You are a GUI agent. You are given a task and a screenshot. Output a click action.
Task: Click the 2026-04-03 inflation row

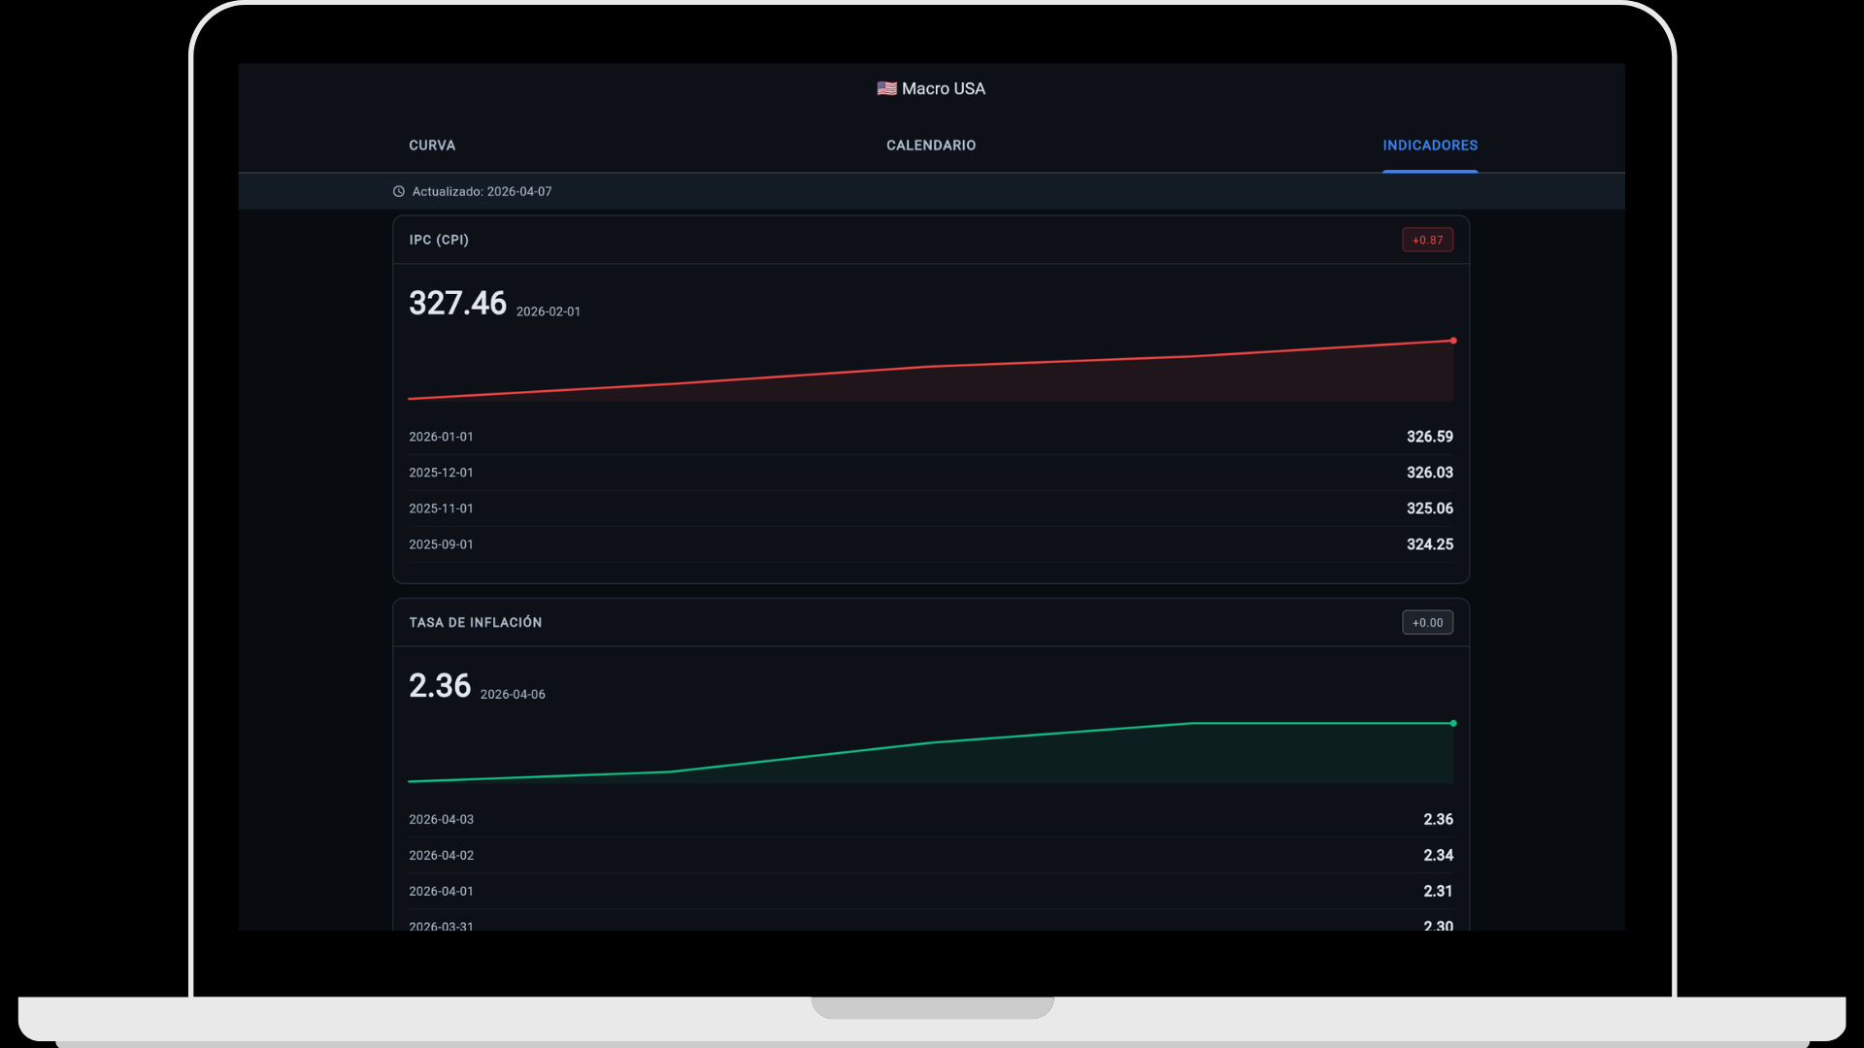click(441, 820)
